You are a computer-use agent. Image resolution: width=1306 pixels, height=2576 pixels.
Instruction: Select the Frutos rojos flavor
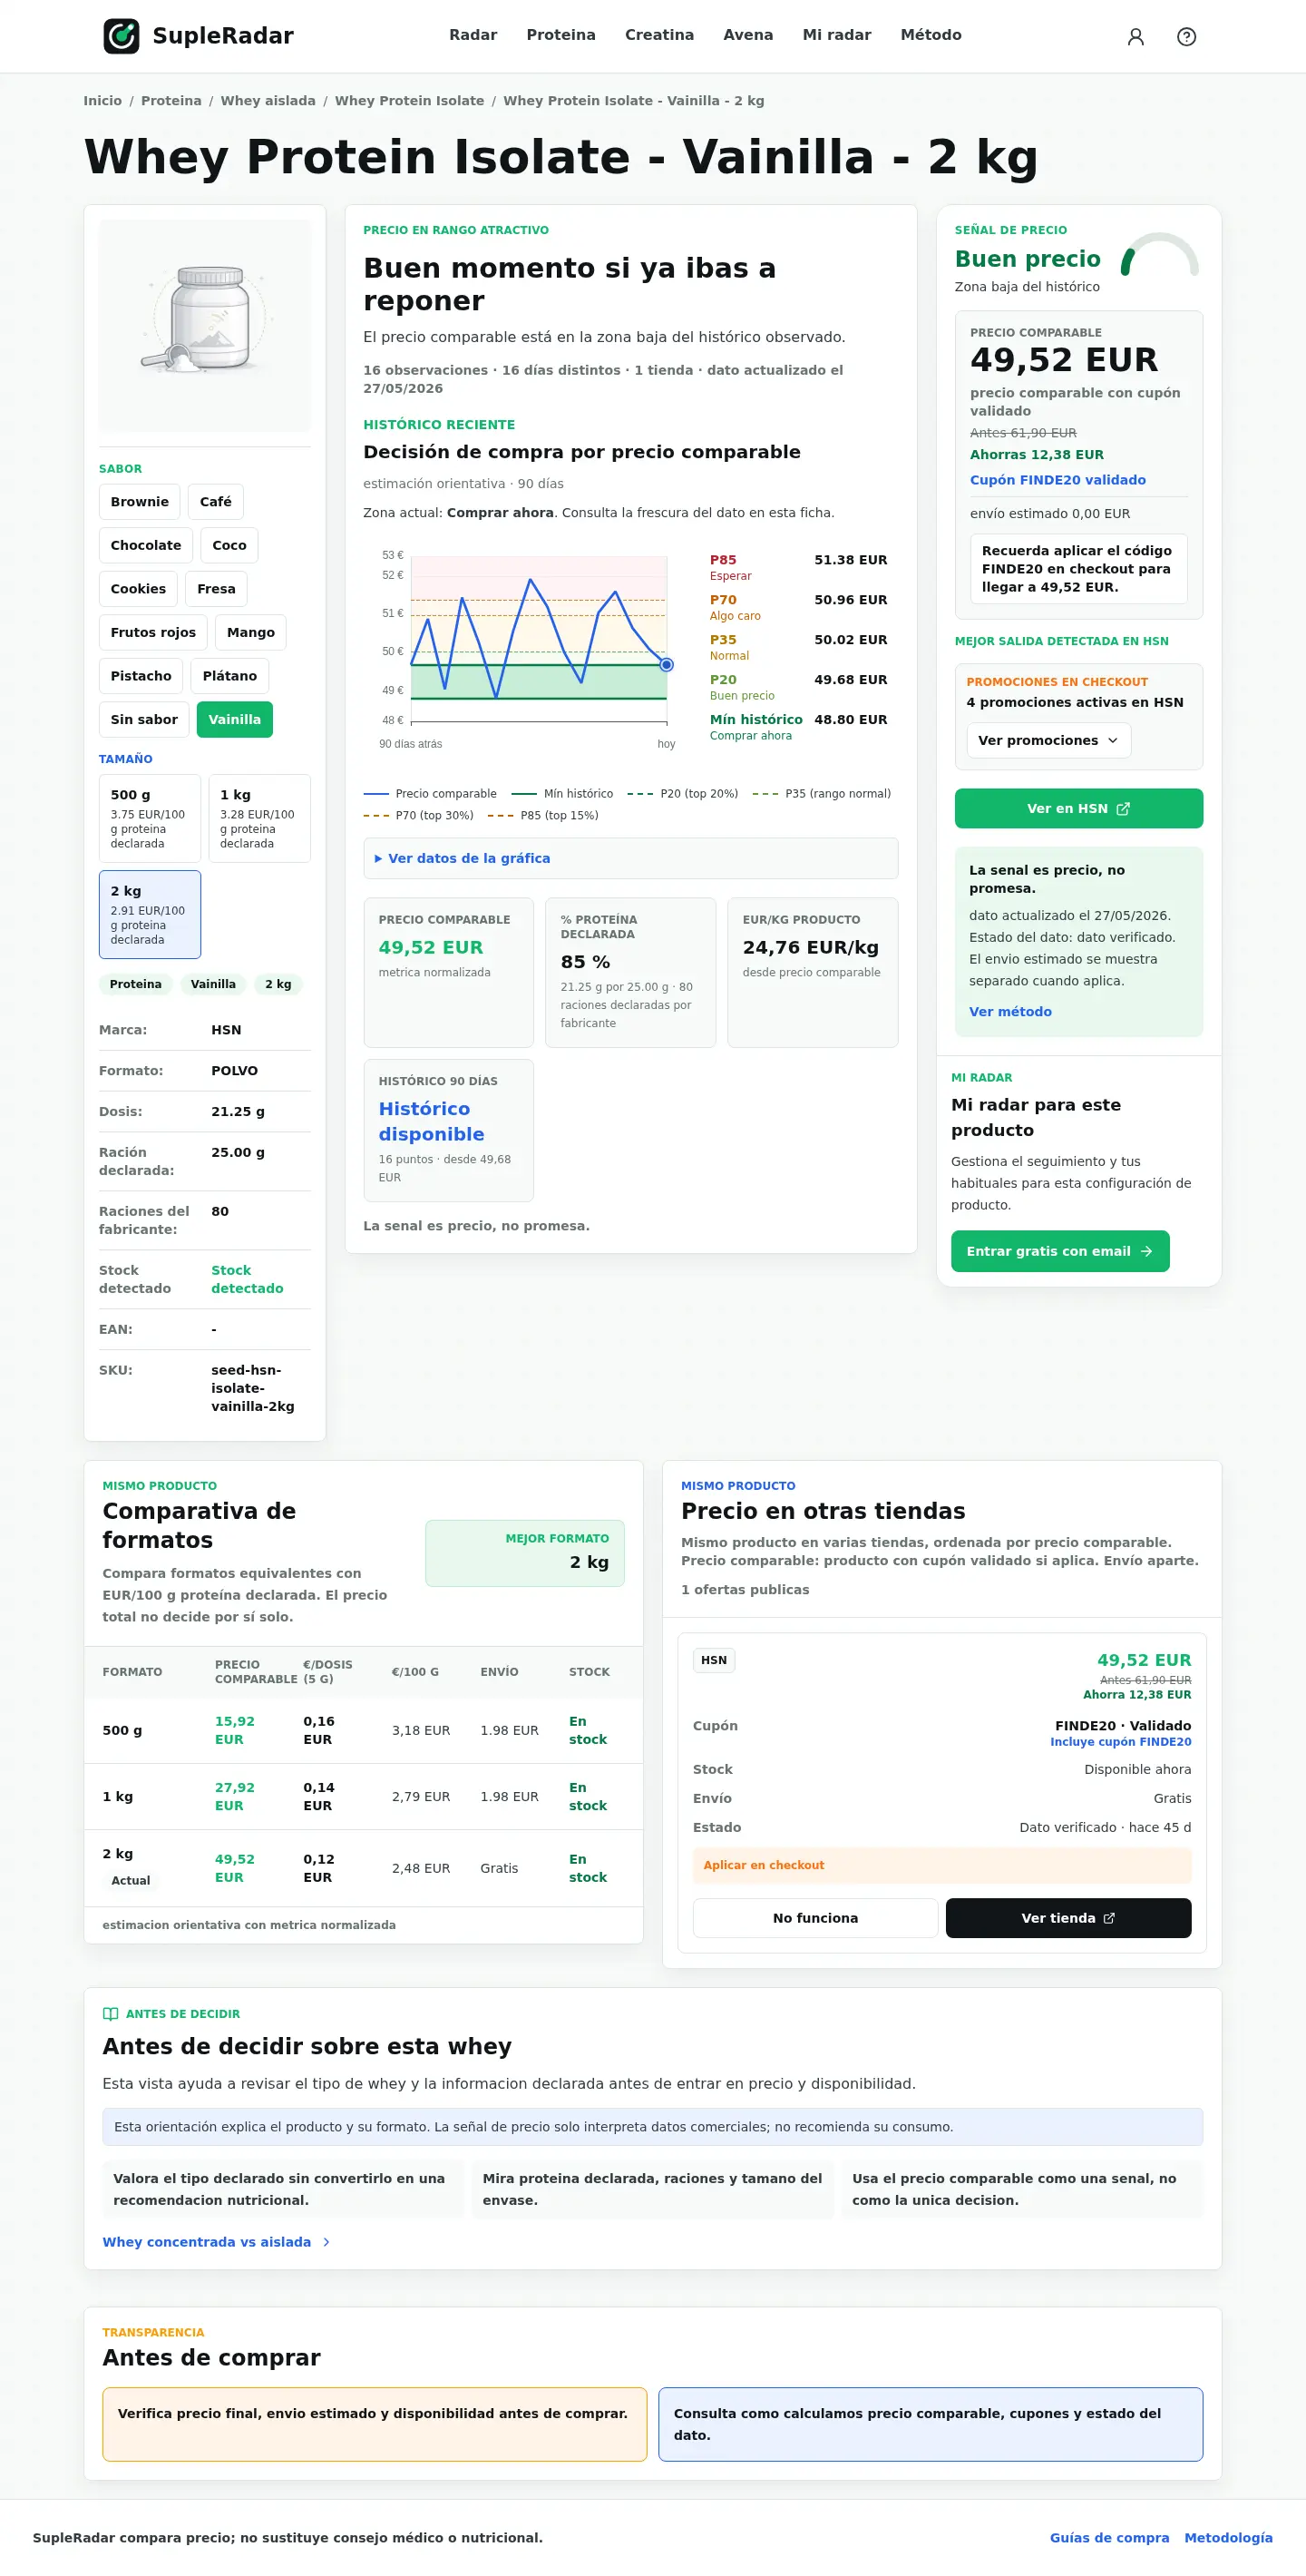click(x=153, y=632)
